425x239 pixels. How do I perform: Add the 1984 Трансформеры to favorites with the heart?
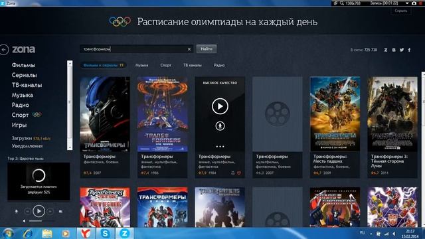click(x=239, y=173)
